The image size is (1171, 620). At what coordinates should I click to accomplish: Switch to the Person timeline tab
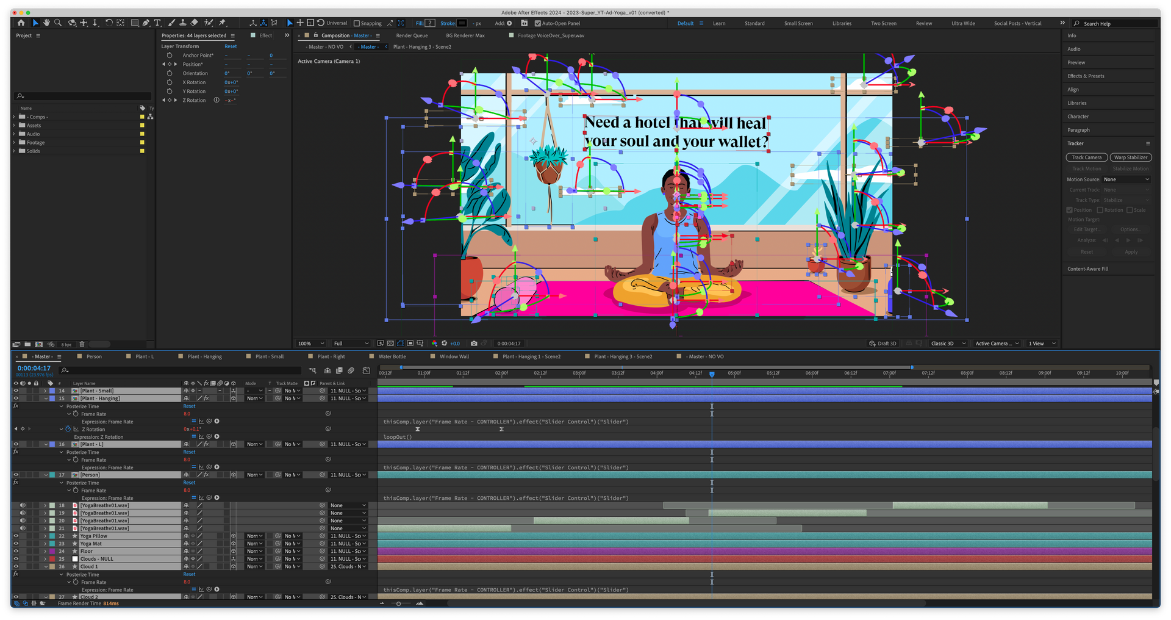pos(94,356)
